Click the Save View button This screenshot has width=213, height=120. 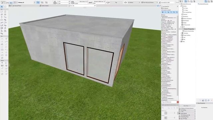click(187, 106)
